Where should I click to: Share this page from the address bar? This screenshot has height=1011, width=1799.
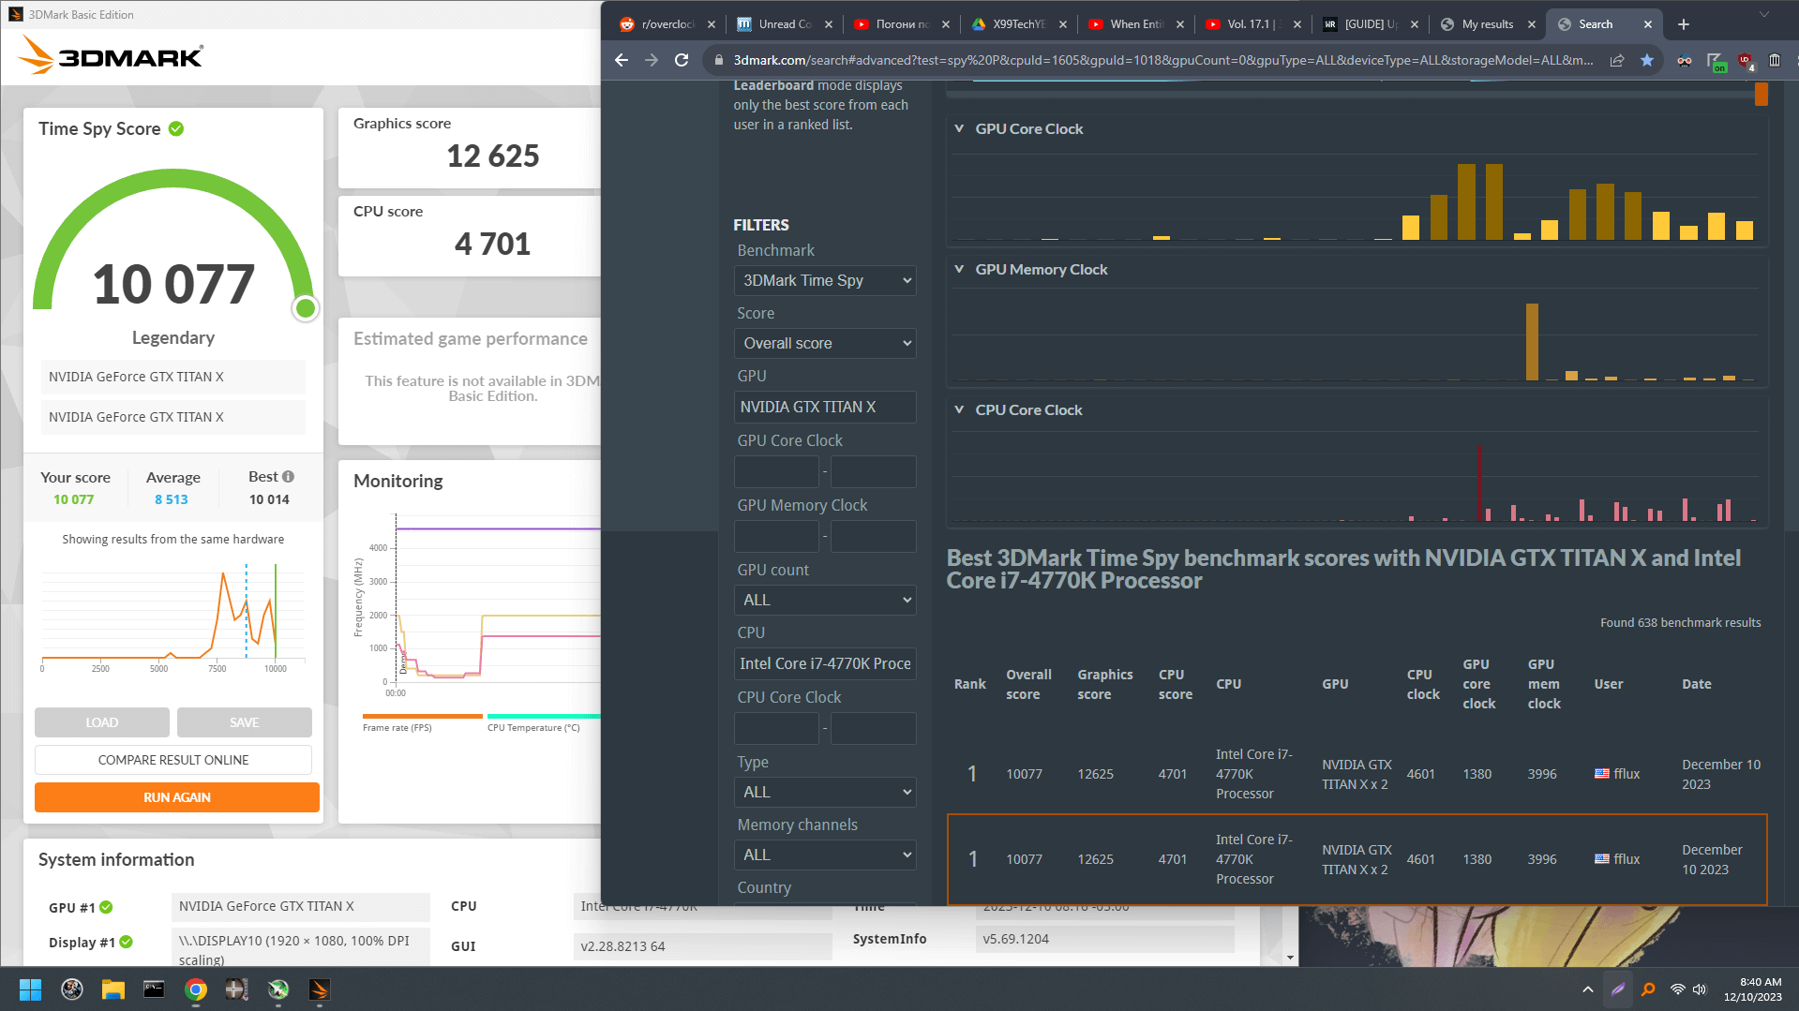pos(1617,60)
